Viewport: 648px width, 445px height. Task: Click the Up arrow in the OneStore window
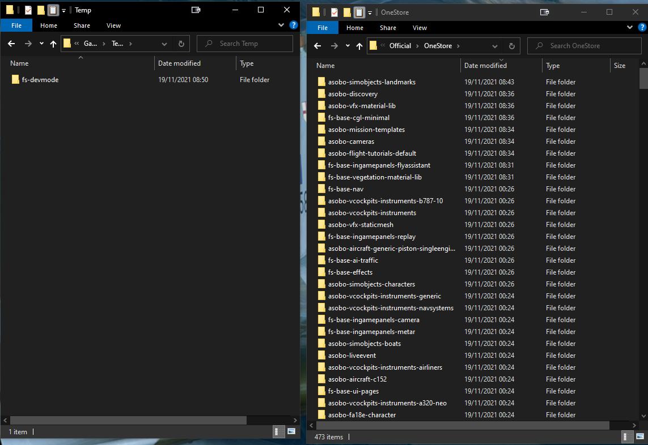tap(359, 46)
